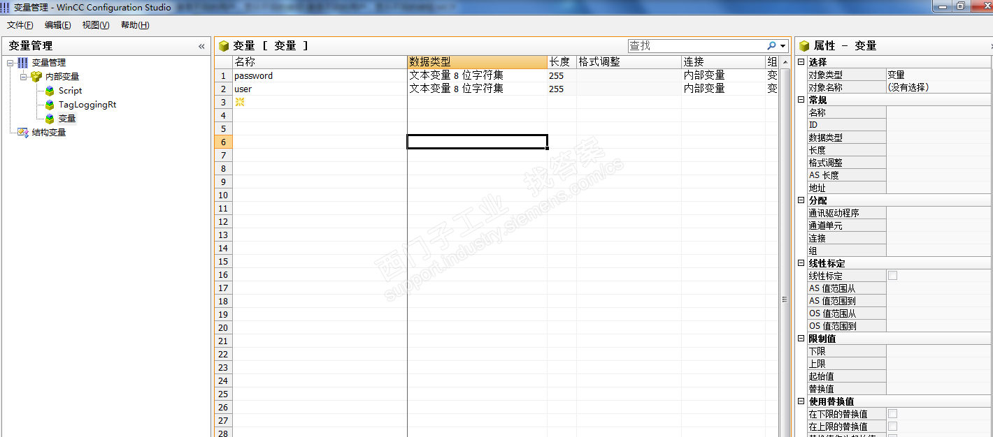Image resolution: width=993 pixels, height=437 pixels.
Task: Click the cube icon beside 属性 - 变量 header
Action: [804, 46]
